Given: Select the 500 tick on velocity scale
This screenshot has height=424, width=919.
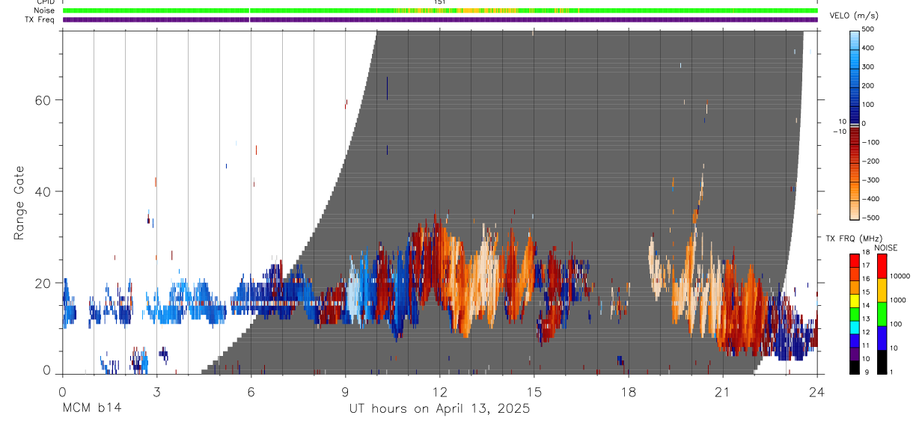Looking at the screenshot, I should pos(870,29).
